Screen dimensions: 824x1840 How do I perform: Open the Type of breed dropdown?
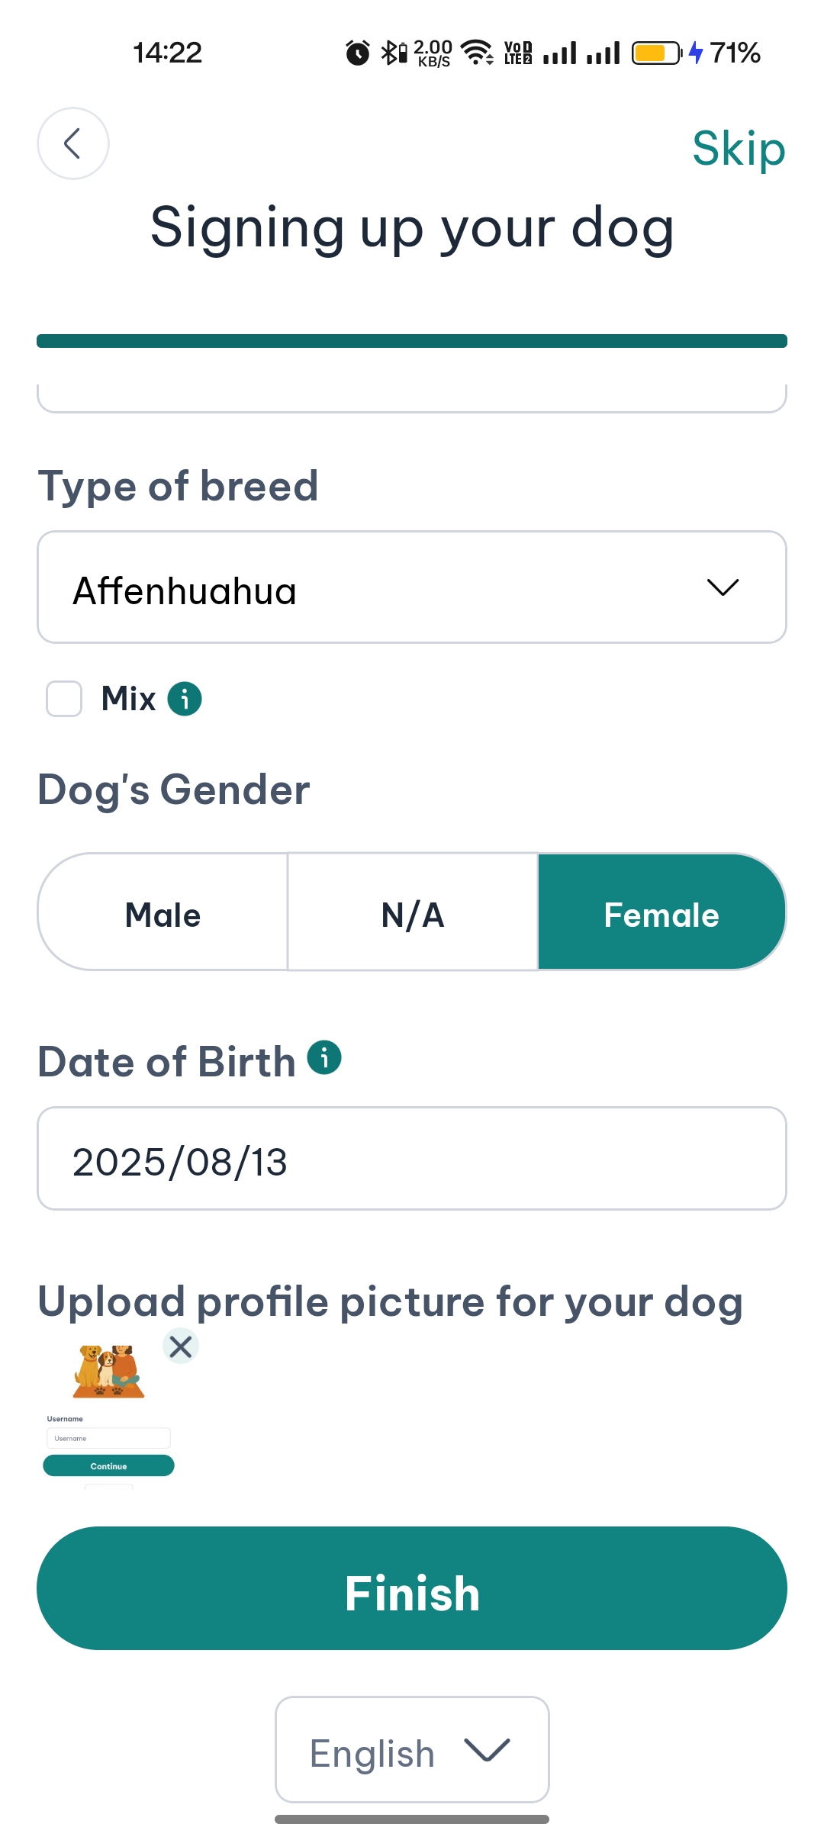click(x=381, y=587)
